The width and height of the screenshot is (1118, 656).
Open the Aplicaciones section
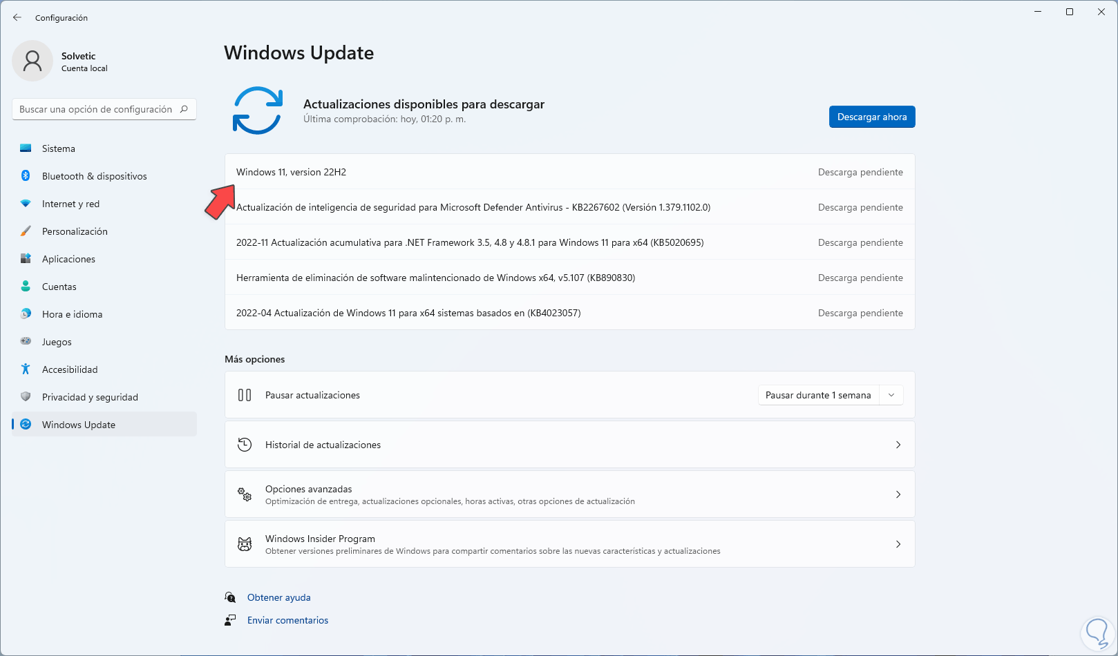(x=104, y=259)
